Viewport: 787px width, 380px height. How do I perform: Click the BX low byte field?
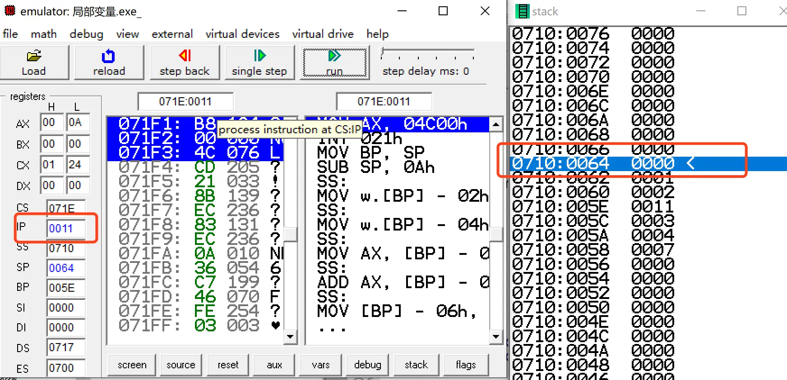78,144
